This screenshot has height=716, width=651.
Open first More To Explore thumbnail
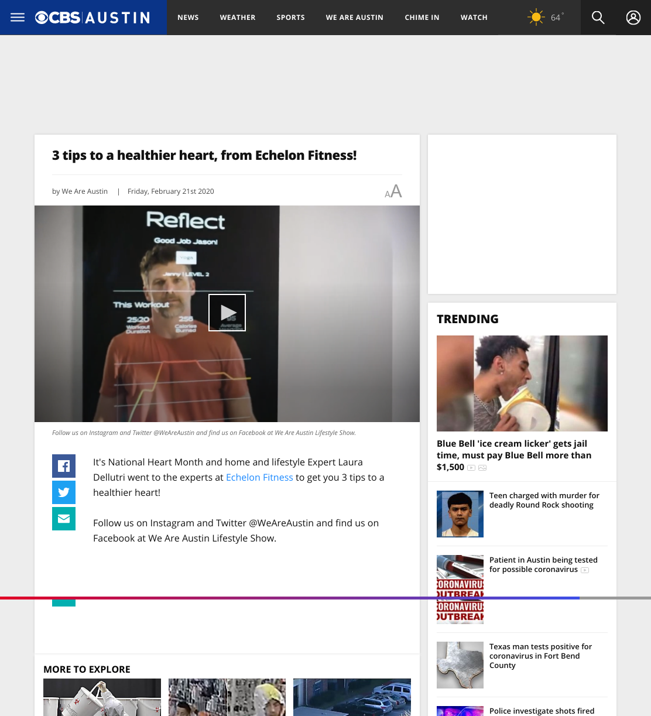[x=102, y=697]
